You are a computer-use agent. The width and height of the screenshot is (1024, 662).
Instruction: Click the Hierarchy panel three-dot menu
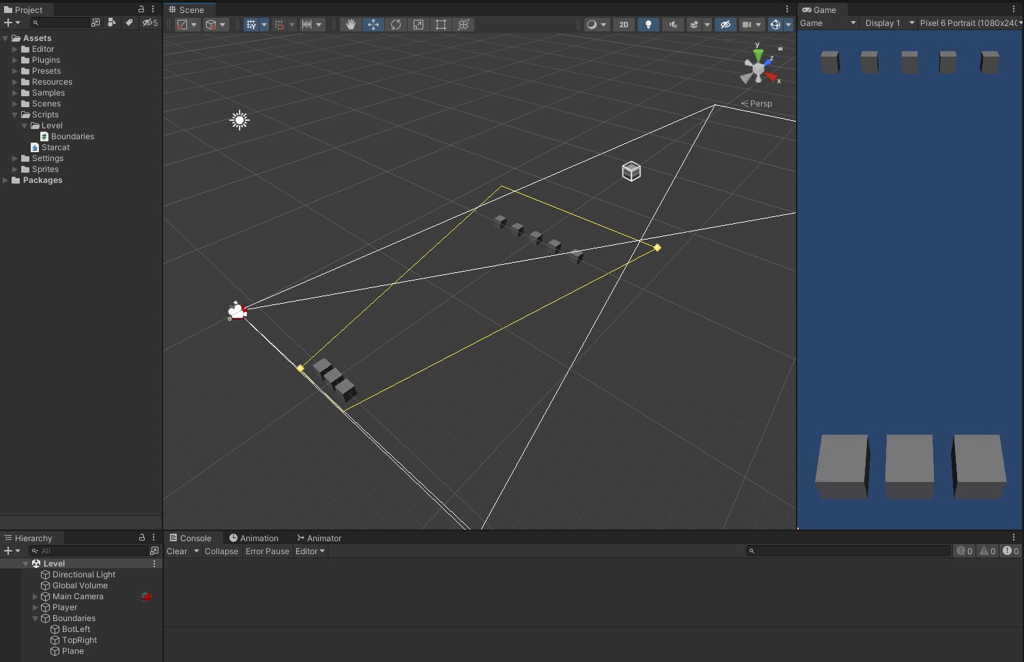(154, 538)
